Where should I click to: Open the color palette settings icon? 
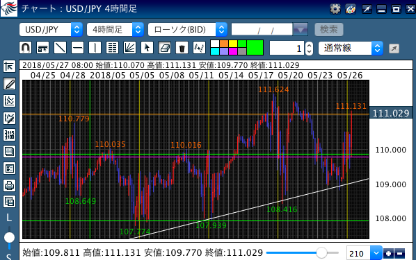tap(351, 9)
